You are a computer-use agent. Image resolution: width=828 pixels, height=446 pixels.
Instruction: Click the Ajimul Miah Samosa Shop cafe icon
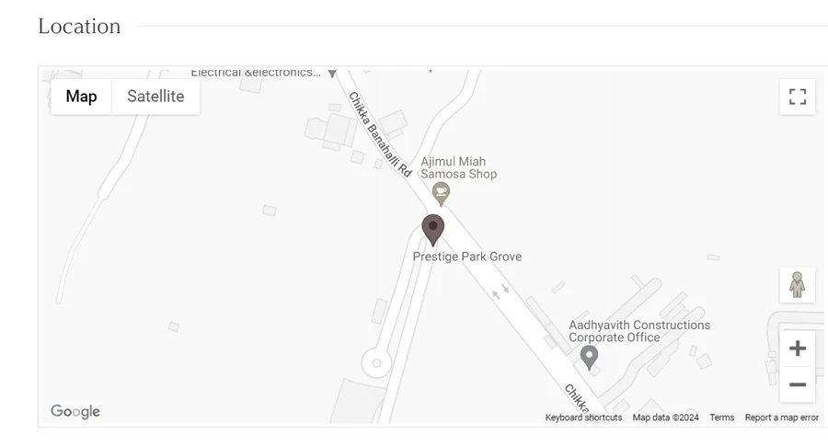tap(441, 194)
